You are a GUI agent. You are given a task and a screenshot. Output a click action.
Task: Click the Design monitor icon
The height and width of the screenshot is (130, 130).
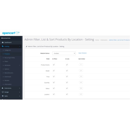[3, 92]
